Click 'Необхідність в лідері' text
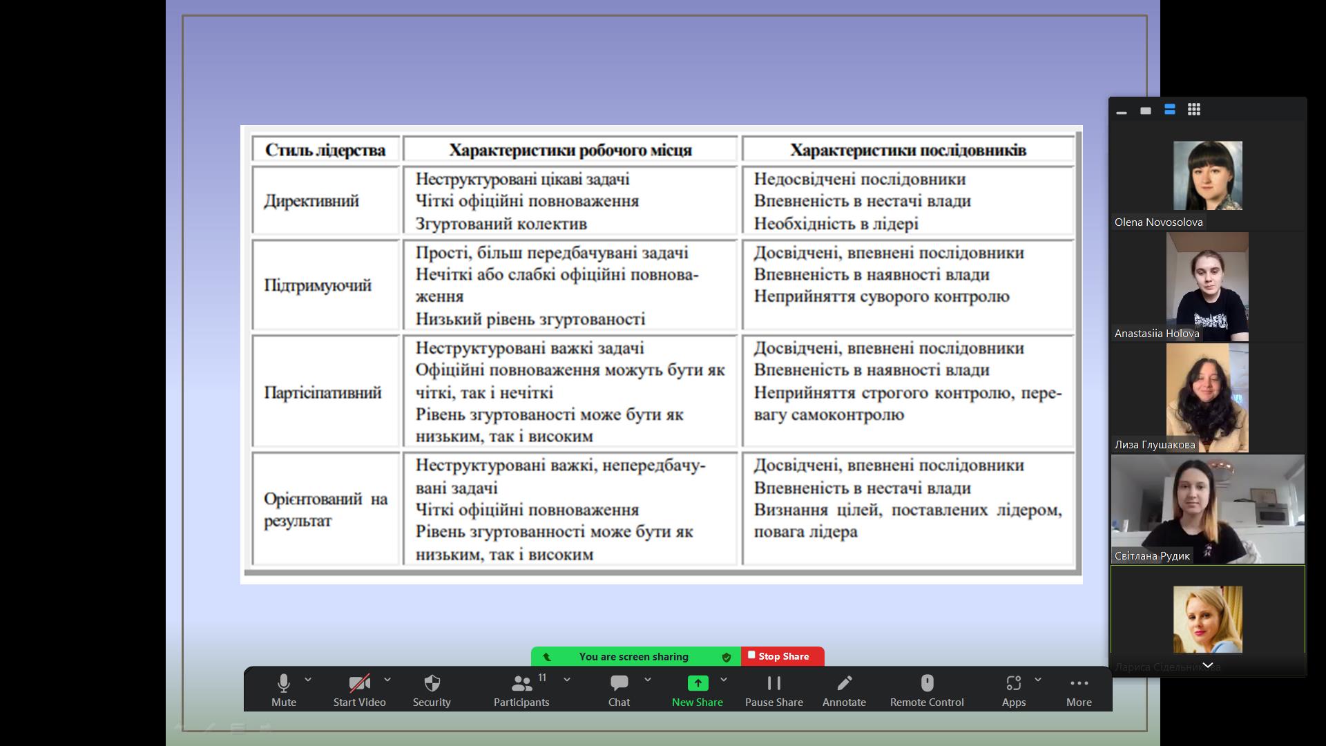Screen dimensions: 1326x746 coord(836,224)
